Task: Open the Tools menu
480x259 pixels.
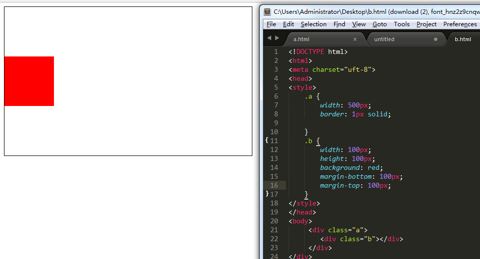Action: (402, 24)
